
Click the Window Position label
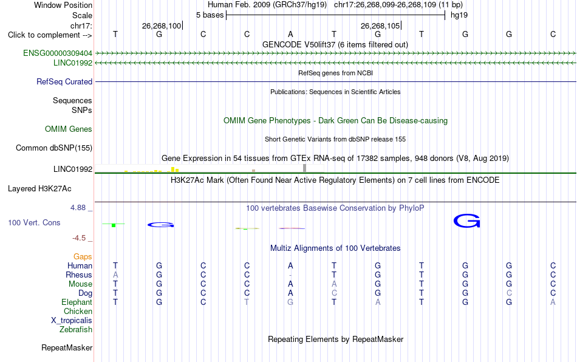click(63, 5)
